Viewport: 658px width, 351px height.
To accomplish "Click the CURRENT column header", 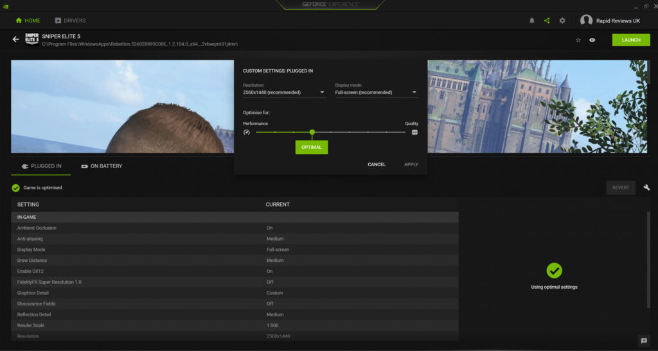I will pyautogui.click(x=278, y=205).
